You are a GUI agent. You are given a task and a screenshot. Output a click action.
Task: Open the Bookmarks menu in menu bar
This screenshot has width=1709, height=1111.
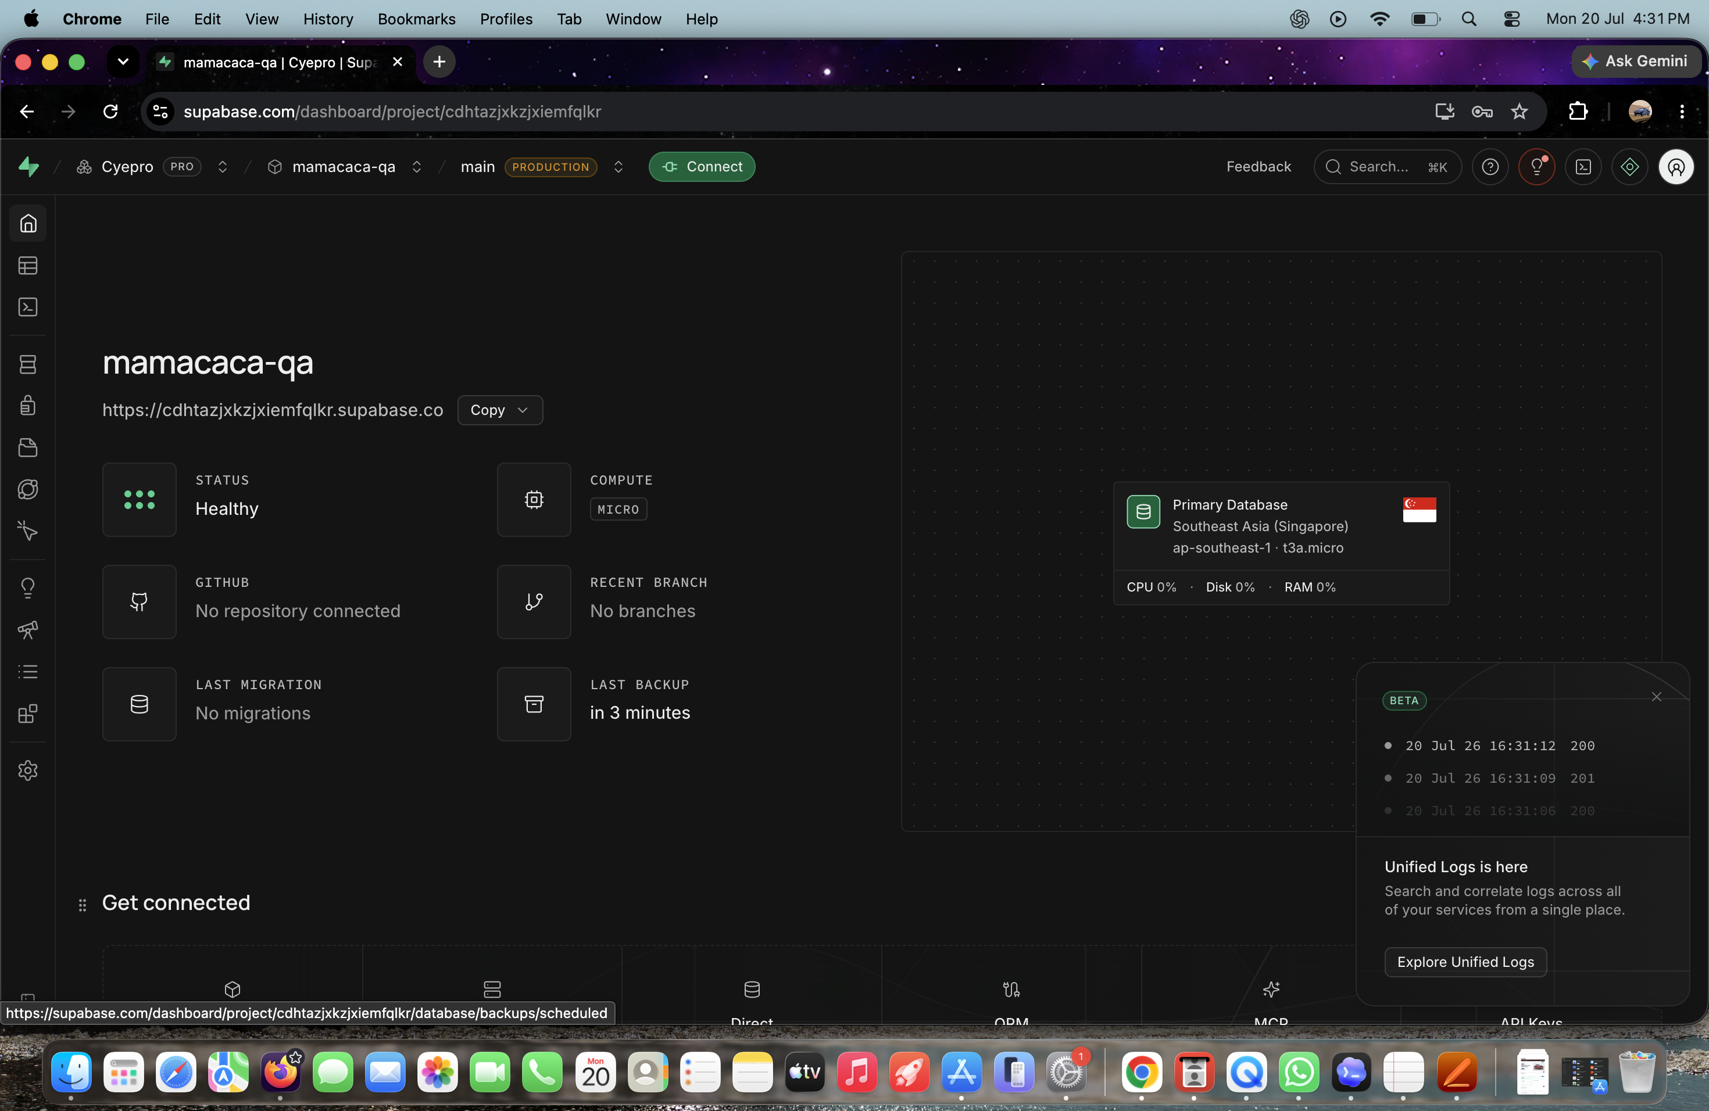416,19
